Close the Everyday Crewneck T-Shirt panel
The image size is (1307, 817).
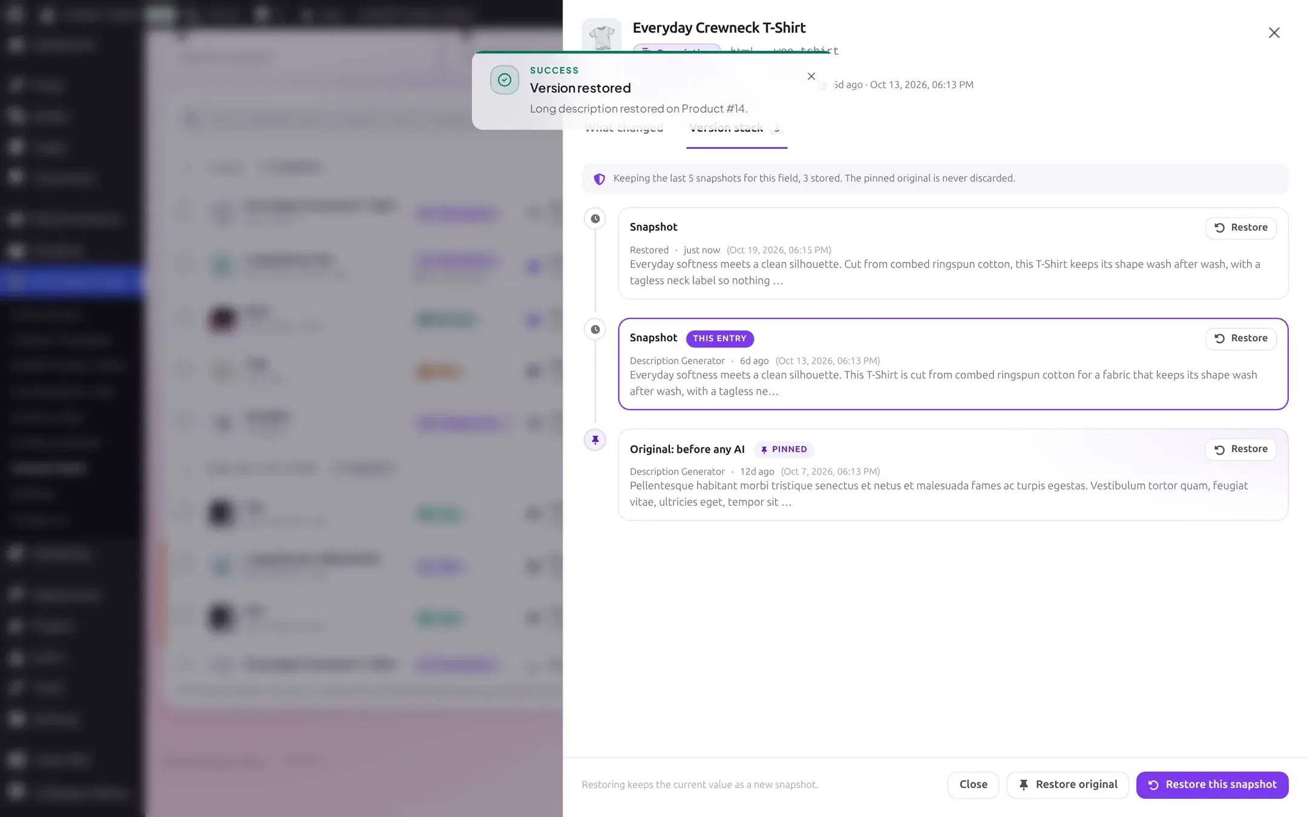tap(1274, 33)
